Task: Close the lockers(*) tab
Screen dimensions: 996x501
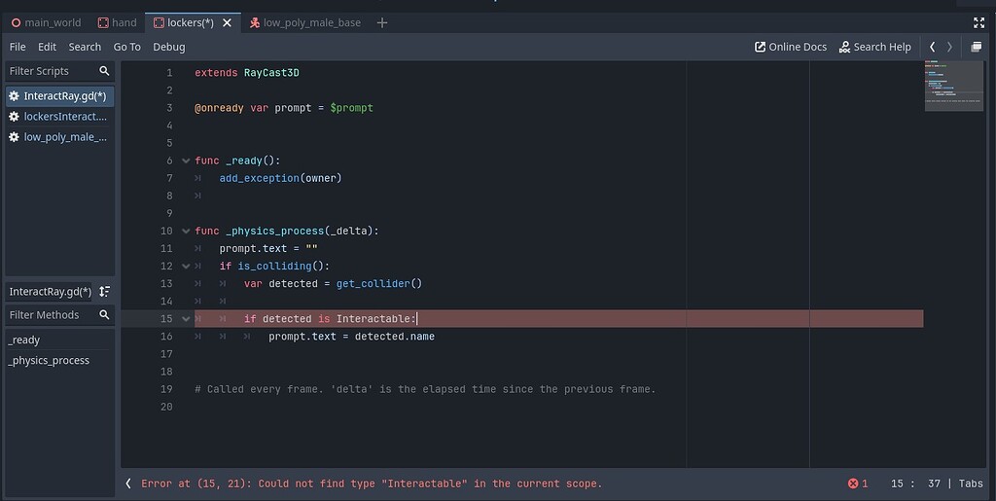Action: 228,22
